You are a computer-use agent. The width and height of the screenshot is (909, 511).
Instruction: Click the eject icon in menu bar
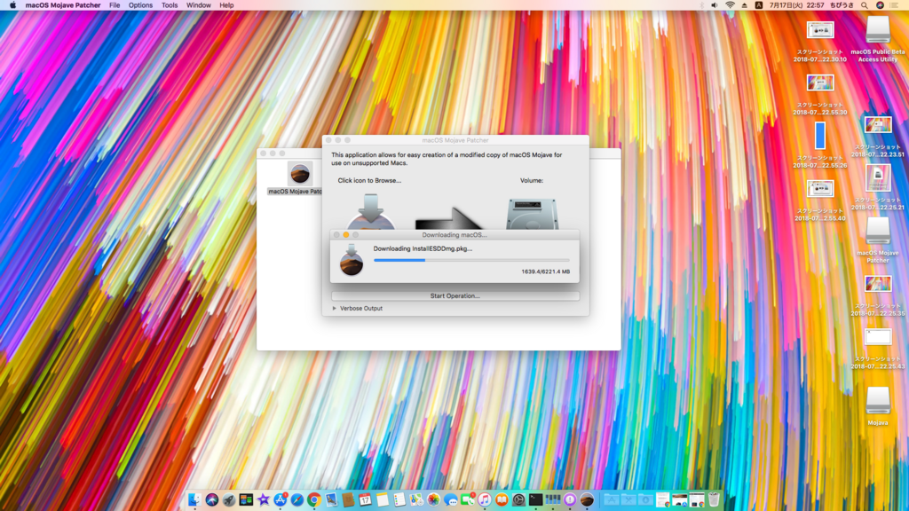pyautogui.click(x=745, y=5)
